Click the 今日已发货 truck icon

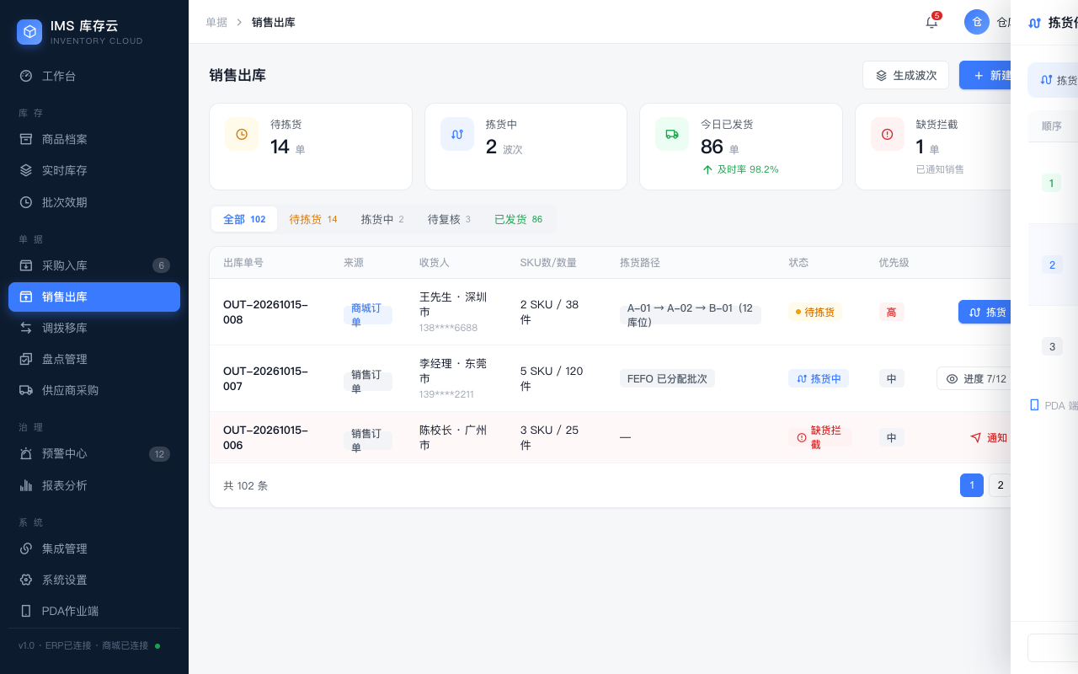[x=672, y=134]
